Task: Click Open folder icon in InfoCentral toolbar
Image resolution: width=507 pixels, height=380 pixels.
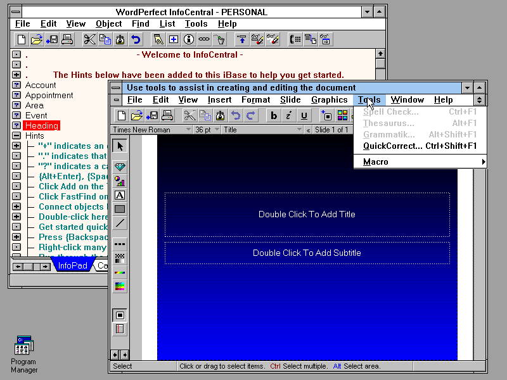Action: pos(37,39)
